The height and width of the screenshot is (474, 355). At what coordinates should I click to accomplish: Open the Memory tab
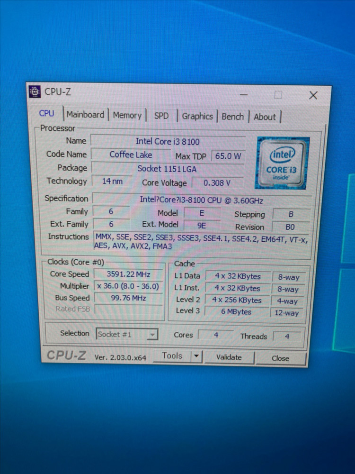[127, 115]
